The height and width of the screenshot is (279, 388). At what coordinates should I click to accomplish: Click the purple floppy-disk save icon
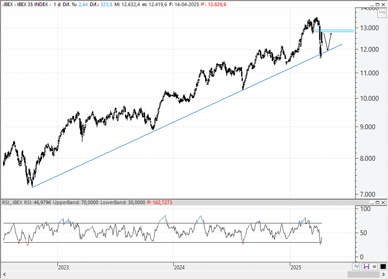click(366, 266)
